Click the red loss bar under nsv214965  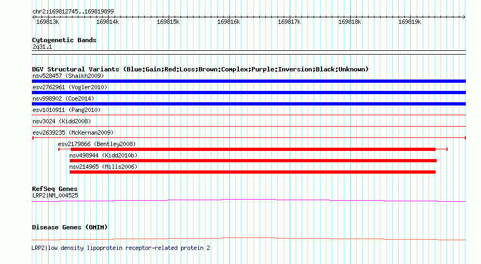[252, 172]
